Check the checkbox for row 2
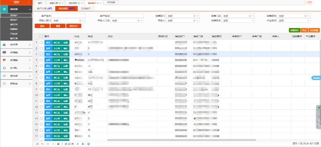This screenshot has width=321, height=147. (41, 48)
